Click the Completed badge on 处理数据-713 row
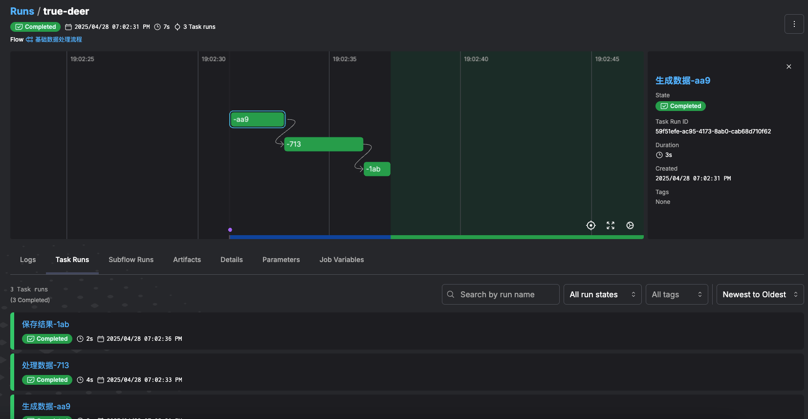The height and width of the screenshot is (419, 808). 47,380
